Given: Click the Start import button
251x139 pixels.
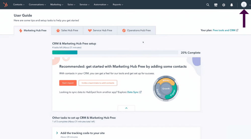Looking at the screenshot, I should coord(68,83).
